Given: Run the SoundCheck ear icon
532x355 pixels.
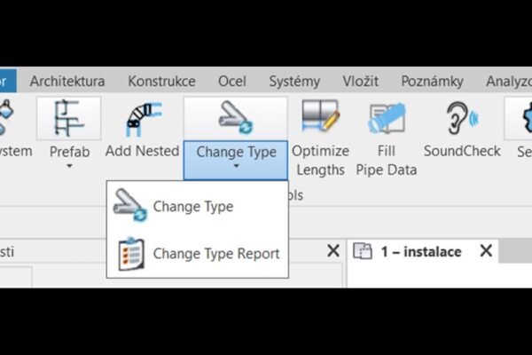Looking at the screenshot, I should click(462, 118).
